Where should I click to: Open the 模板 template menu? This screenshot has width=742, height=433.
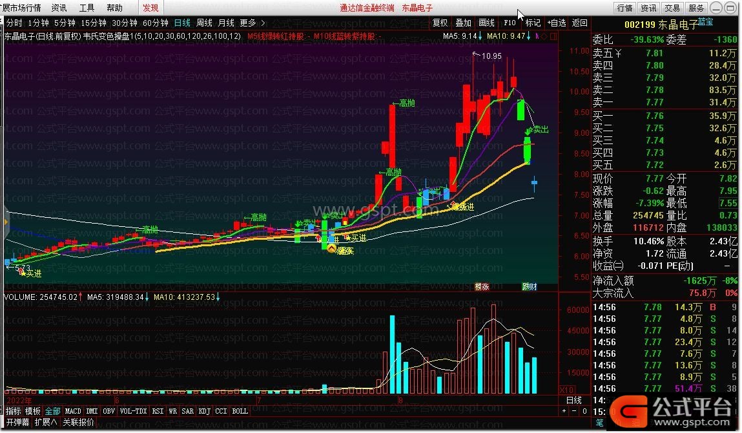(x=33, y=411)
